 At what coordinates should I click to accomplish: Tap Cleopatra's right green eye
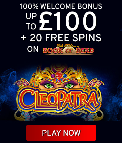(69, 86)
